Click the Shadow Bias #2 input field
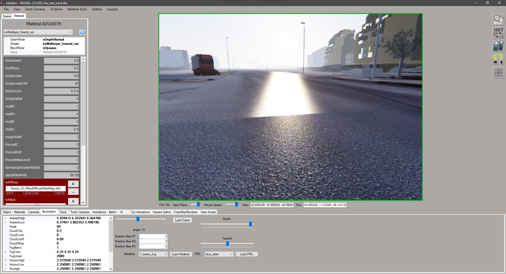This screenshot has width=506, height=274. [153, 241]
